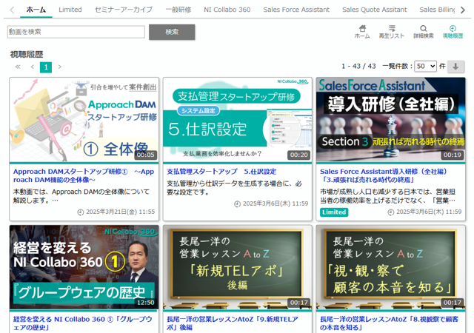Play the 導入研修(全社編) Section 3 thumbnail

click(x=390, y=120)
